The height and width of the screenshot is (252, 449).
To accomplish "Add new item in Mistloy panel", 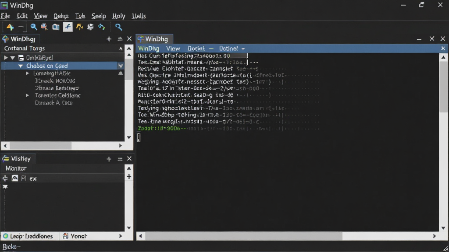I will pyautogui.click(x=109, y=159).
